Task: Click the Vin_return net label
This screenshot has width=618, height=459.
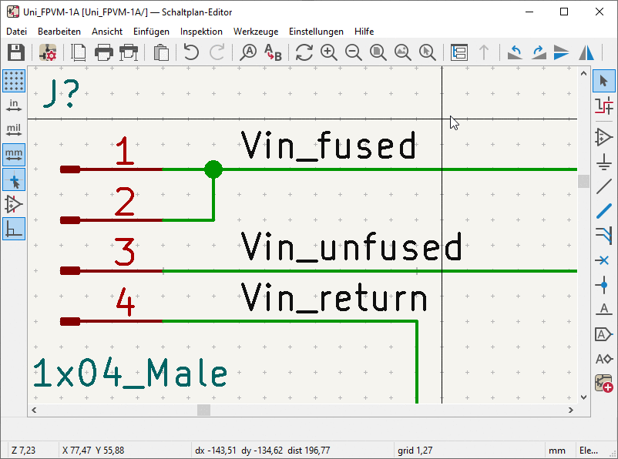Action: click(334, 297)
